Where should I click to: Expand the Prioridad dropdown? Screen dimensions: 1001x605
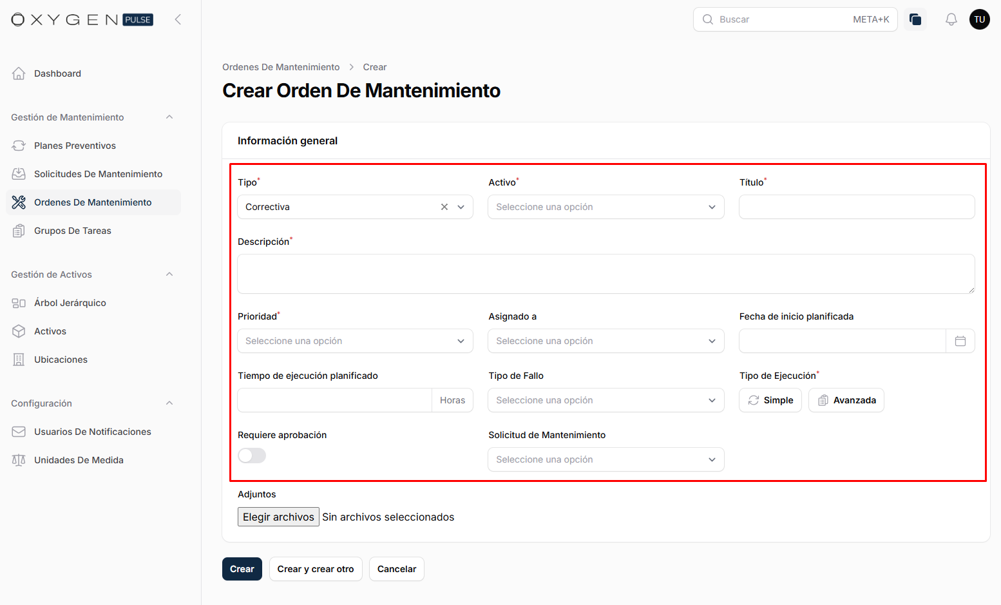click(355, 341)
